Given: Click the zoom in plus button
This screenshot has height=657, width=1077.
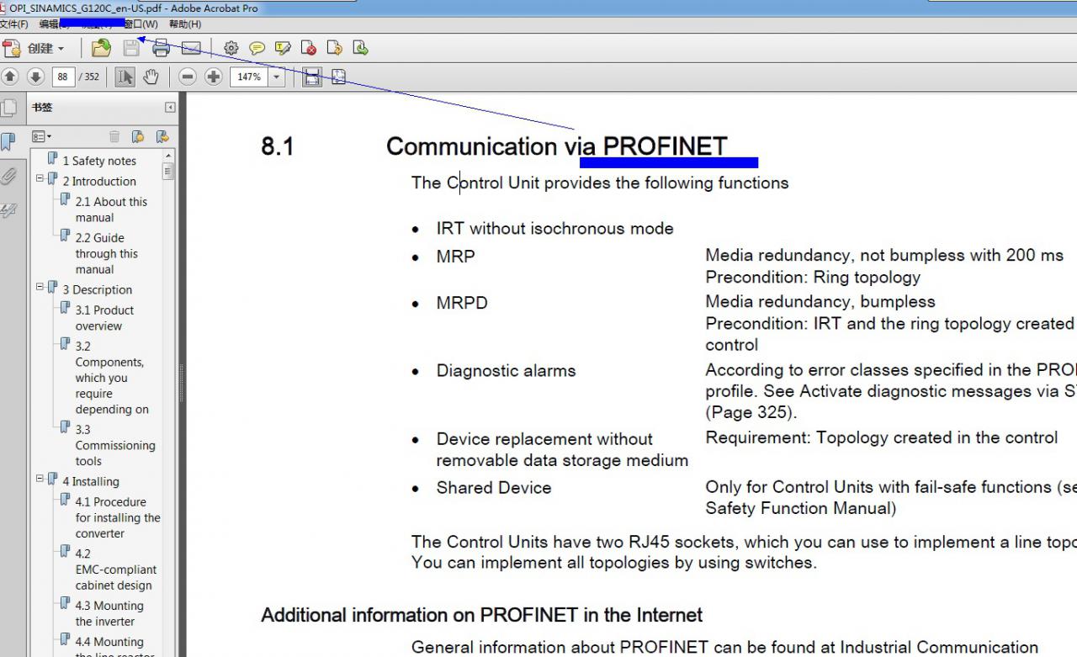Looking at the screenshot, I should [x=214, y=77].
